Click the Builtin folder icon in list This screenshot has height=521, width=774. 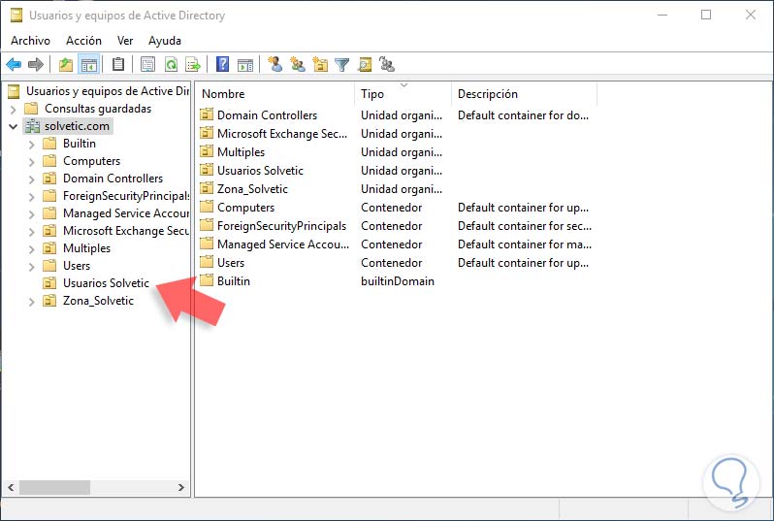pyautogui.click(x=207, y=281)
